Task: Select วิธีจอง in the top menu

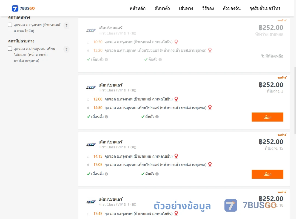Action: [208, 8]
